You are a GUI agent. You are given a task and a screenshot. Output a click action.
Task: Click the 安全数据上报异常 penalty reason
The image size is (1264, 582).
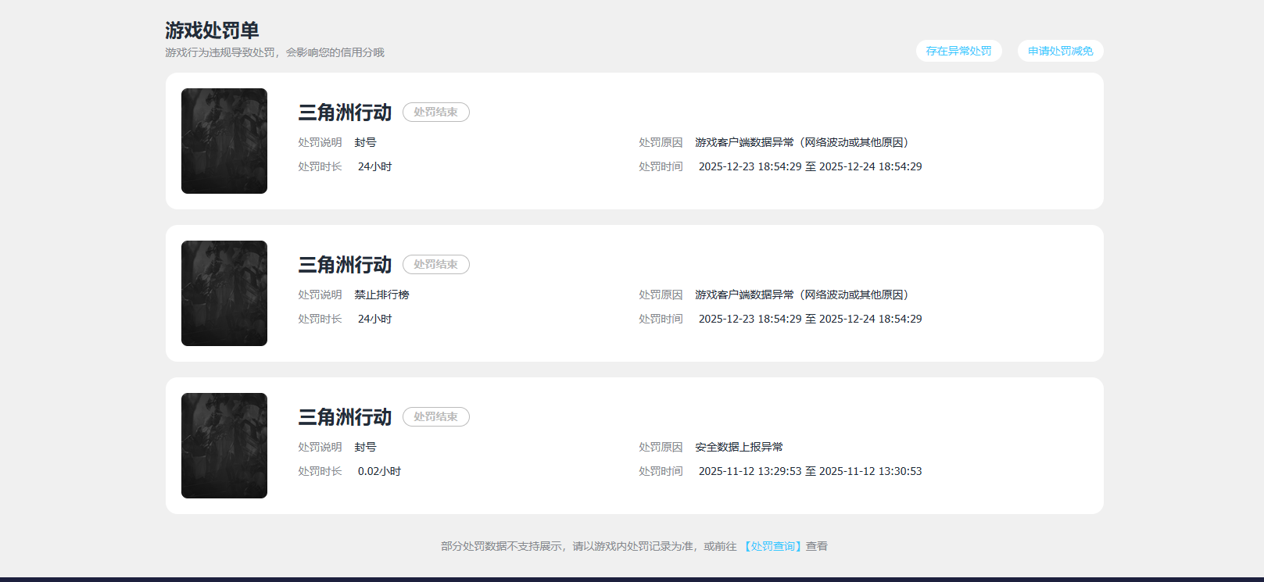(x=739, y=447)
